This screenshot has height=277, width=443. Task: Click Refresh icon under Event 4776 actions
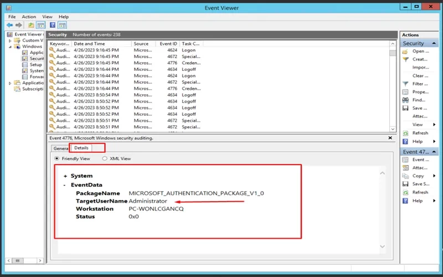tap(405, 192)
